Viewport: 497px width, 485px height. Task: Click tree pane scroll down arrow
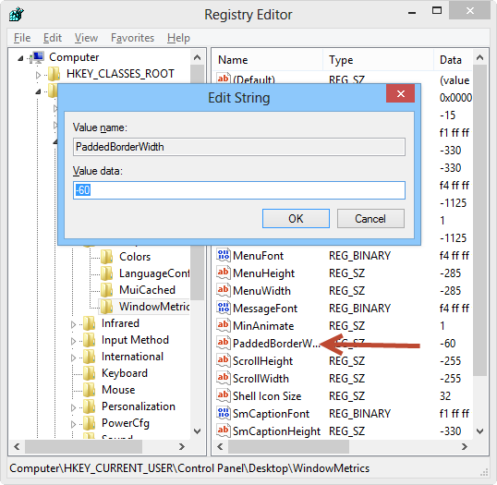coord(197,431)
